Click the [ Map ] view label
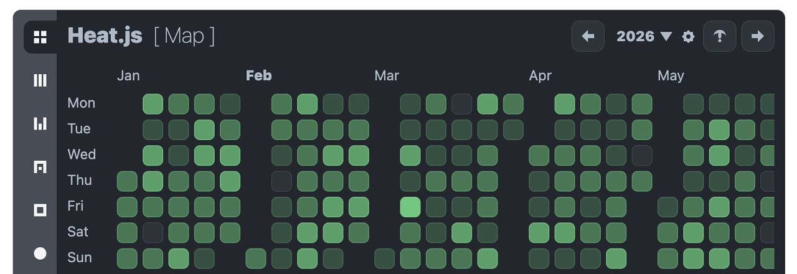The width and height of the screenshot is (797, 274). click(x=184, y=35)
